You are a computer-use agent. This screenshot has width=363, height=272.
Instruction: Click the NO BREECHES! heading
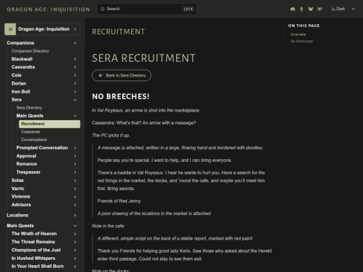[x=120, y=97]
